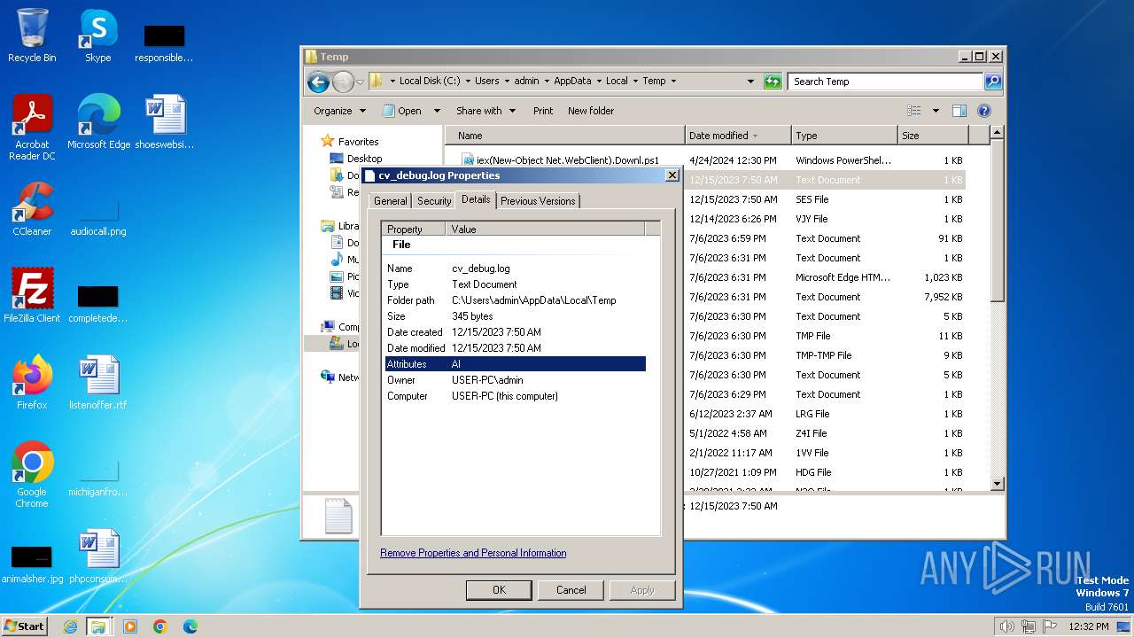Open Windows Media Player taskbar icon
The width and height of the screenshot is (1134, 638).
pyautogui.click(x=130, y=626)
